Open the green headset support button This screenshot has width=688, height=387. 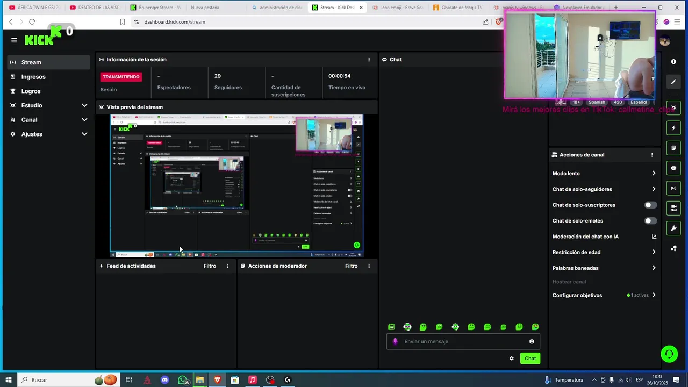click(669, 354)
